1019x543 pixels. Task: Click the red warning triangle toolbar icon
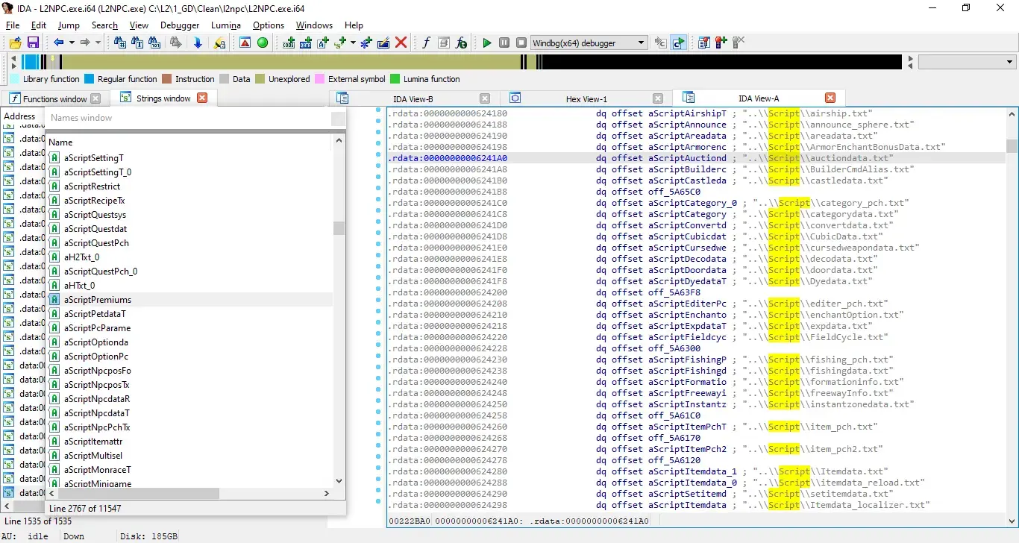245,43
